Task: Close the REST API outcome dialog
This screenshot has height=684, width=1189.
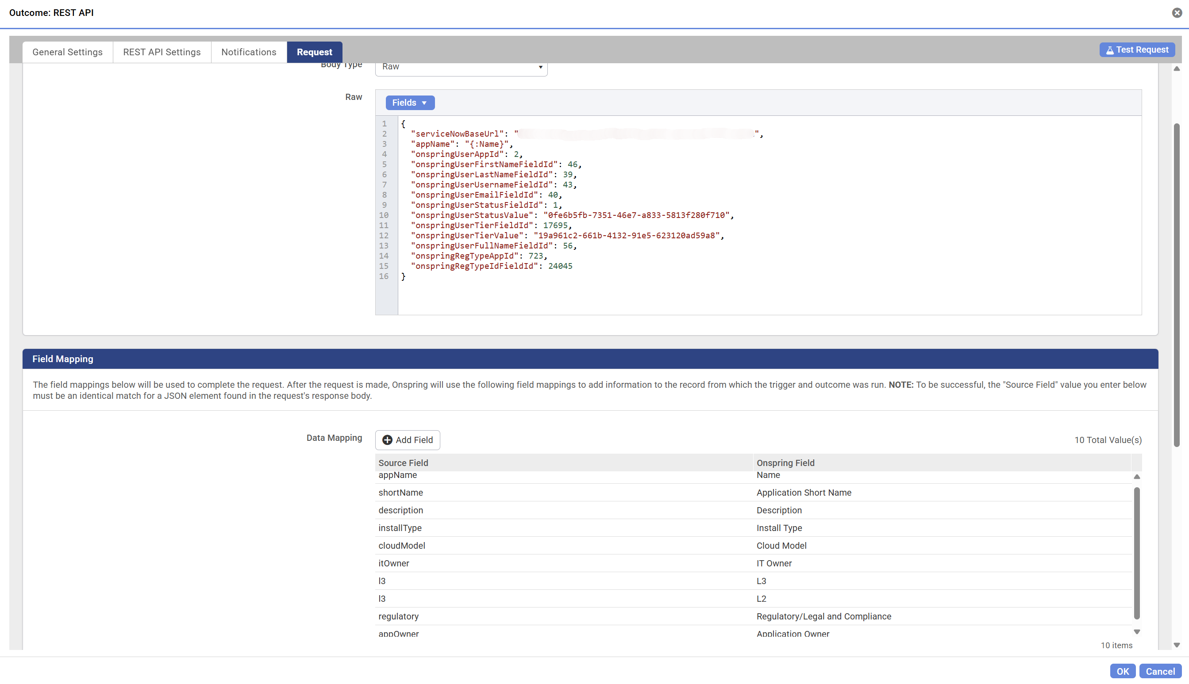Action: (1177, 13)
